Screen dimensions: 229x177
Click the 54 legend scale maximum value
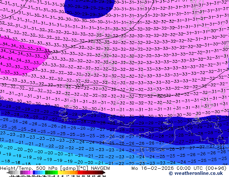(x=104, y=176)
